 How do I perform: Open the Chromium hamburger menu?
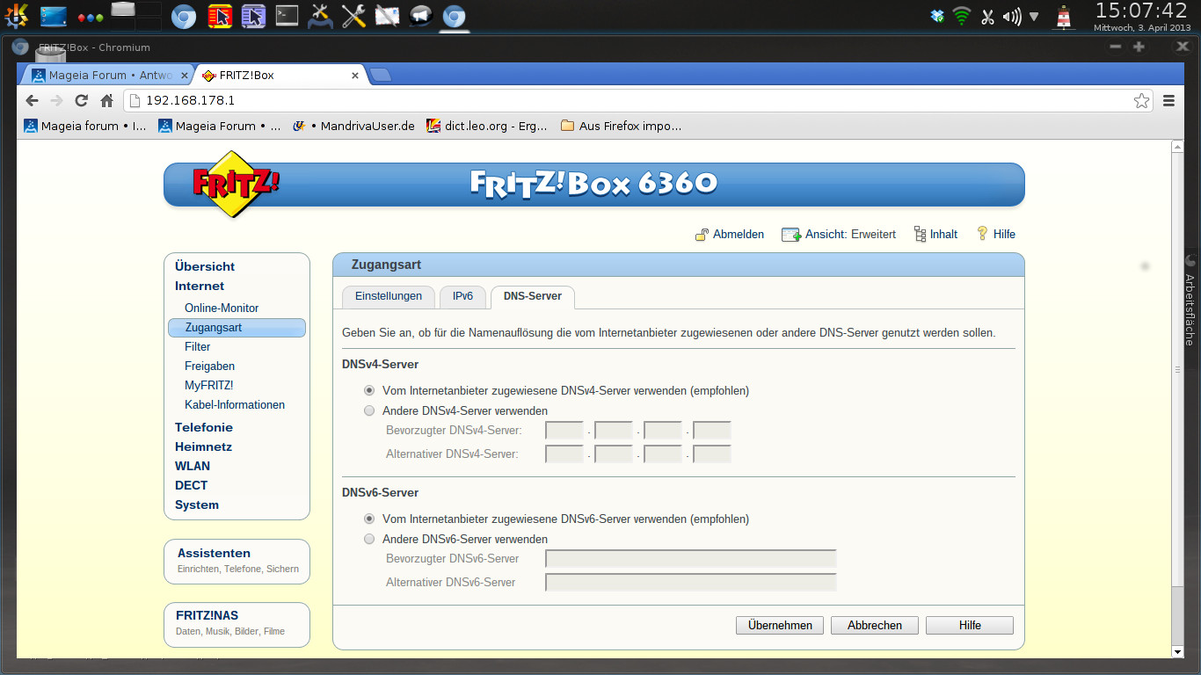coord(1168,100)
